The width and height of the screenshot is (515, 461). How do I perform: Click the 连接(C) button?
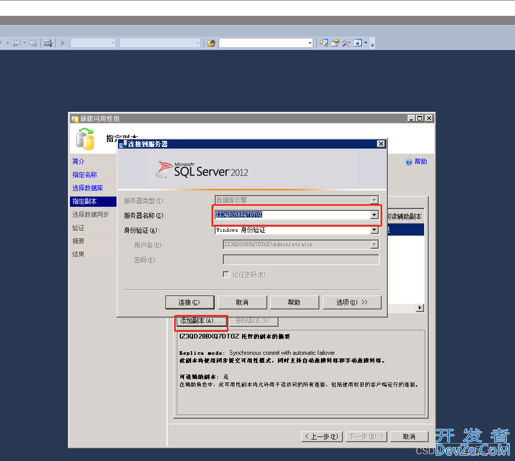coord(190,302)
